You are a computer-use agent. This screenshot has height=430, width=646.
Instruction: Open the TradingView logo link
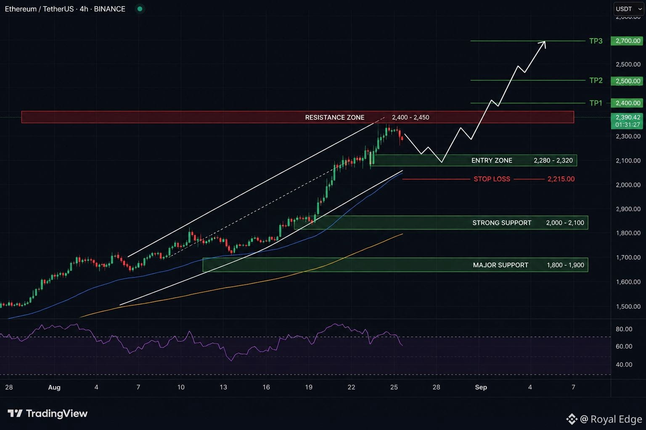point(48,414)
